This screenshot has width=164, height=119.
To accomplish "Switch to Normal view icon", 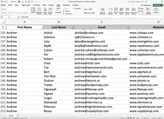I will click(33, 10).
